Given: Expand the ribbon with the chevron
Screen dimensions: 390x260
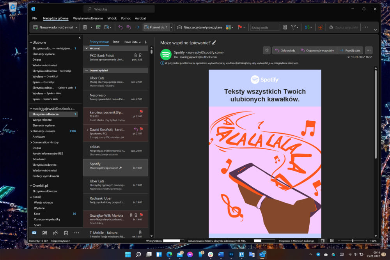Looking at the screenshot, I should (375, 30).
